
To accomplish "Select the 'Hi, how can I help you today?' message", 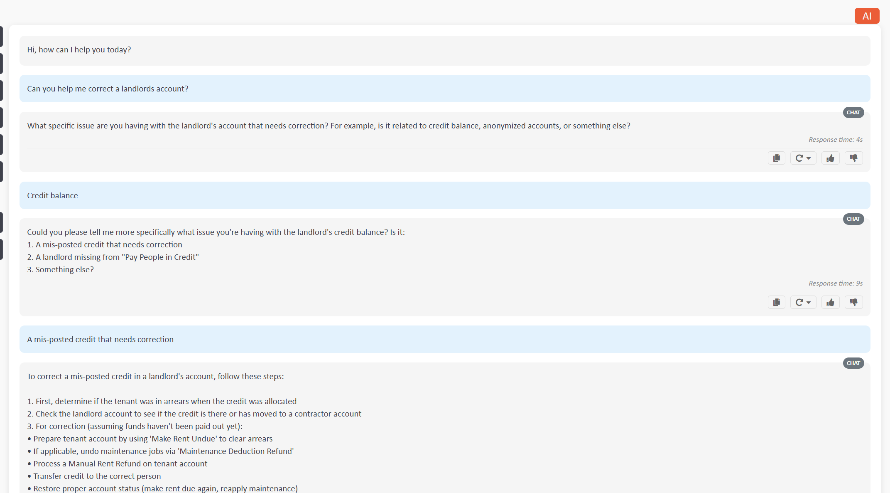I will coord(444,50).
